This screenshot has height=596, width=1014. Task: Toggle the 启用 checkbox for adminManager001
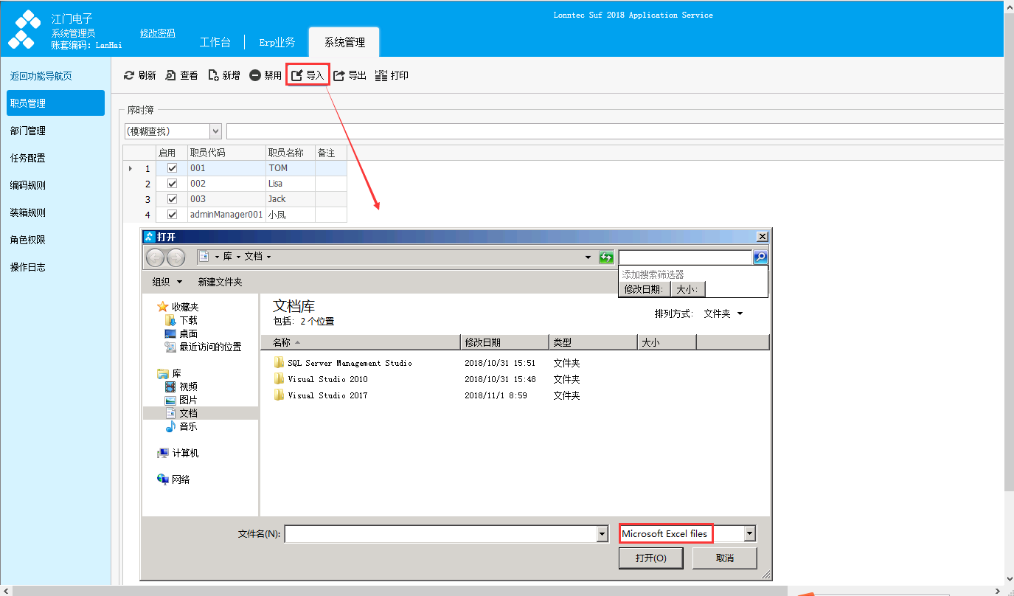point(173,215)
